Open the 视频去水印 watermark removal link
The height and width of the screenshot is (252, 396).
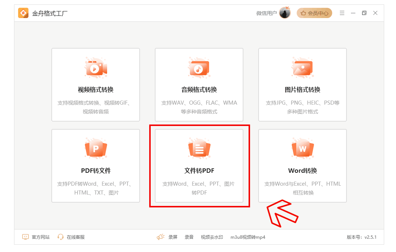[212, 237]
